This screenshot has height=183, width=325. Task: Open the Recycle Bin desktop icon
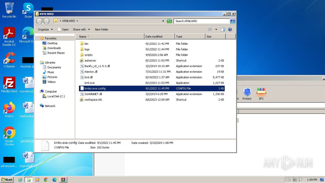(x=9, y=10)
